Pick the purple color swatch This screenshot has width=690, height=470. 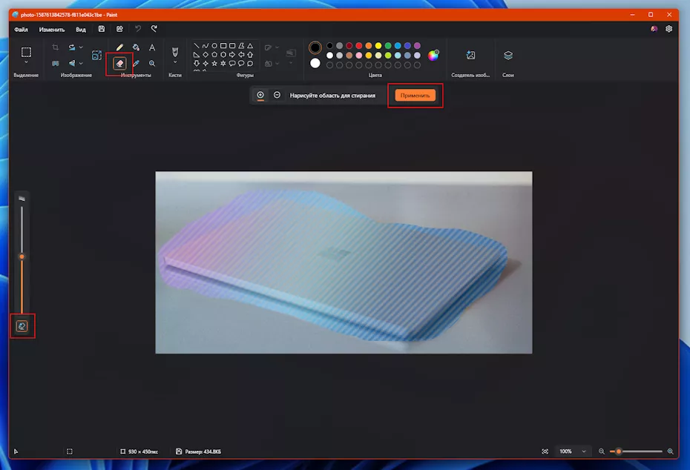[x=417, y=46]
